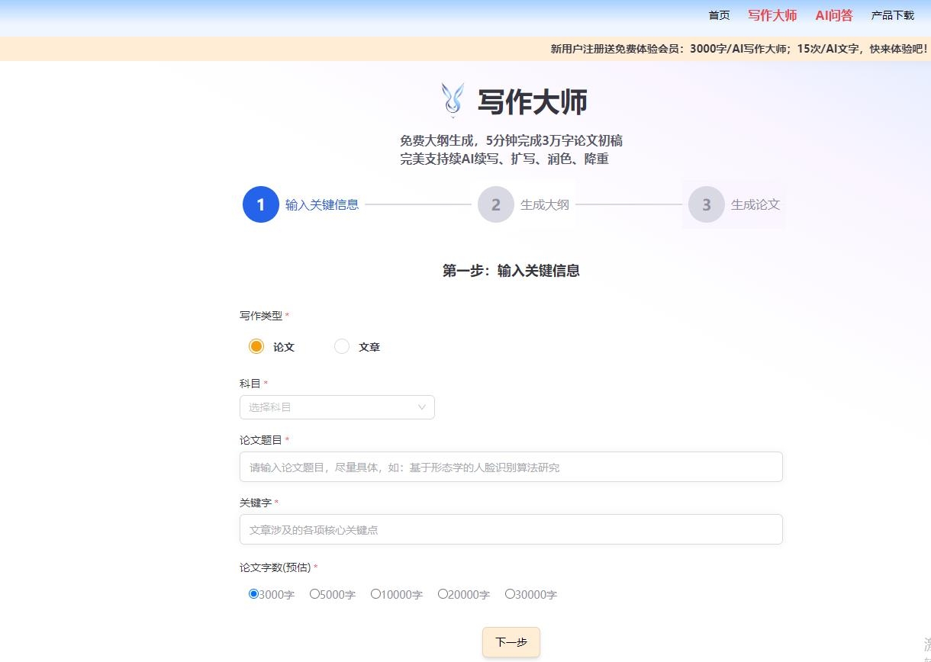The image size is (931, 662).
Task: Select the 文章 writing type radio
Action: click(342, 346)
